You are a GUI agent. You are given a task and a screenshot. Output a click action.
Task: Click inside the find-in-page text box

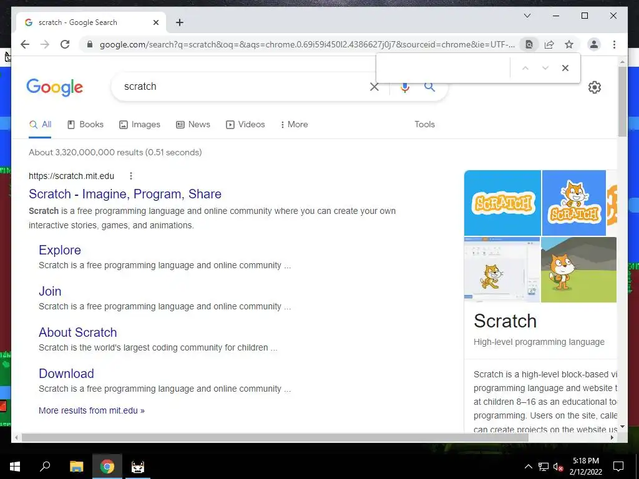444,68
